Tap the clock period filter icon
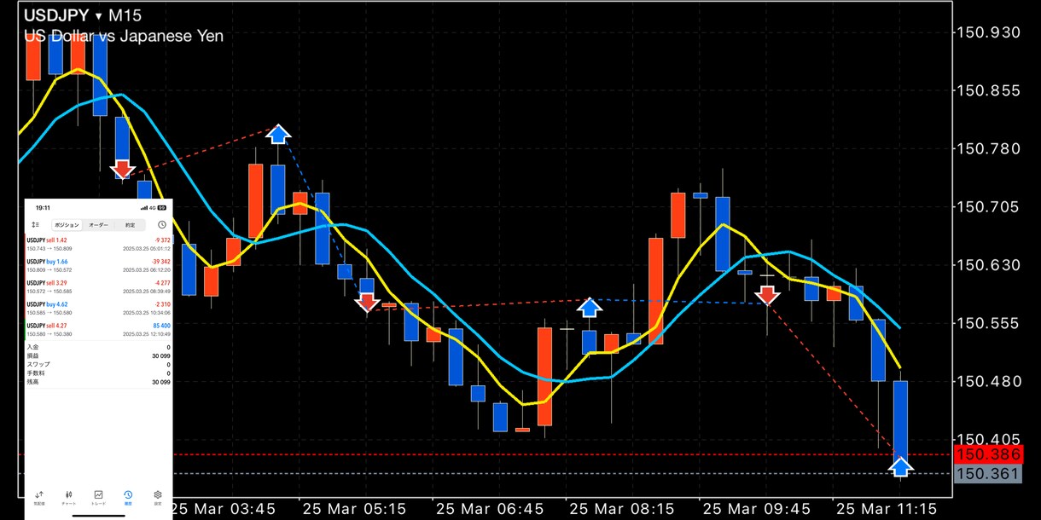Image resolution: width=1041 pixels, height=520 pixels. pyautogui.click(x=162, y=224)
